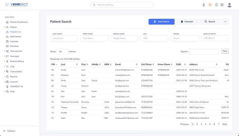This screenshot has width=239, height=136.
Task: Click the VEHRDICT AI microphone icon
Action: [x=7, y=87]
